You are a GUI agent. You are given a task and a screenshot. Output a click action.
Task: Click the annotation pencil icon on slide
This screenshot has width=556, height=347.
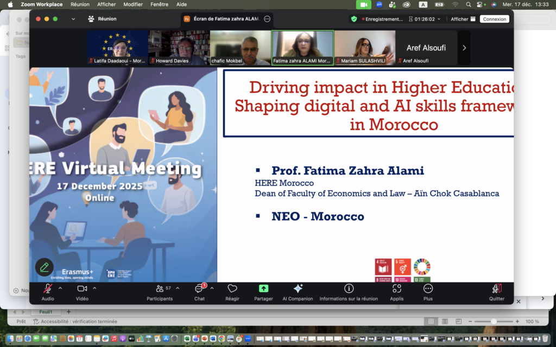[x=45, y=267]
